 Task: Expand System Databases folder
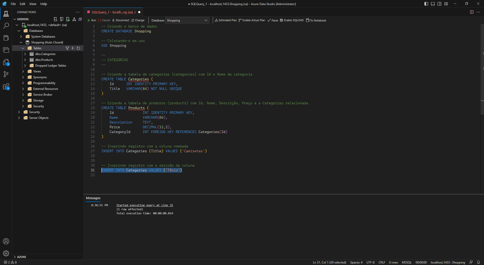[x=21, y=37]
